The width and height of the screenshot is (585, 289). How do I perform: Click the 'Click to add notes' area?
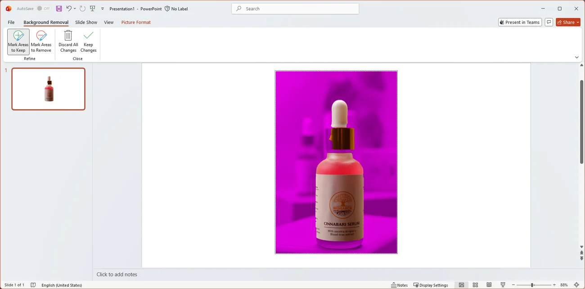pyautogui.click(x=117, y=274)
